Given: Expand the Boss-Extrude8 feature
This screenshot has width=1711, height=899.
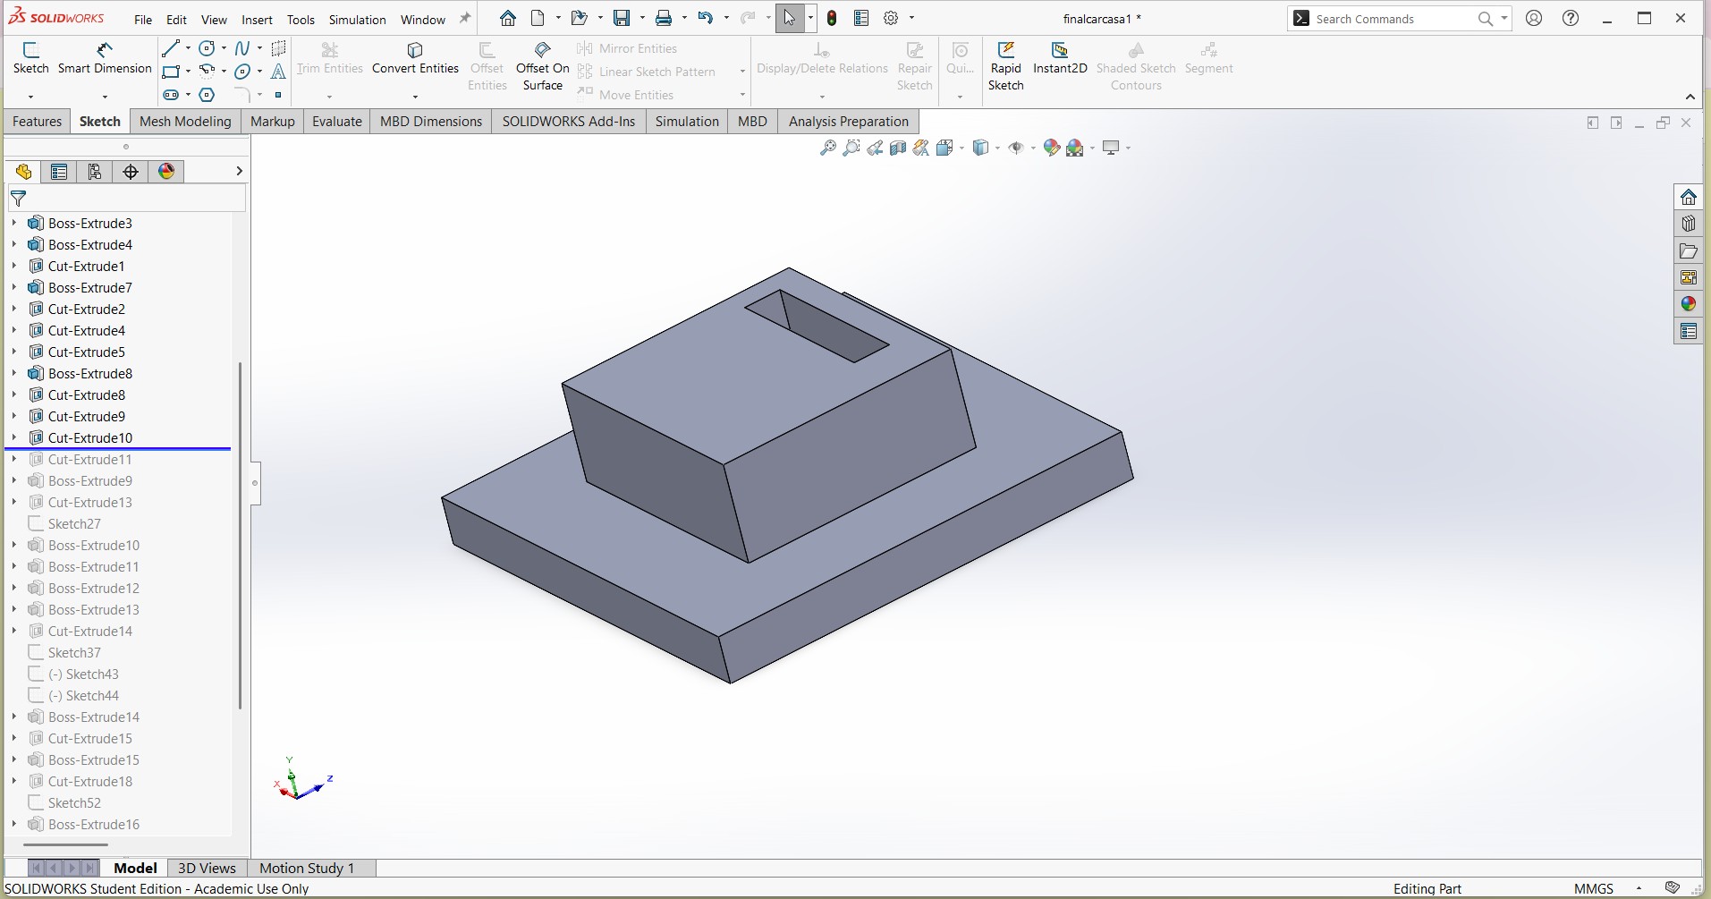Looking at the screenshot, I should [x=13, y=373].
